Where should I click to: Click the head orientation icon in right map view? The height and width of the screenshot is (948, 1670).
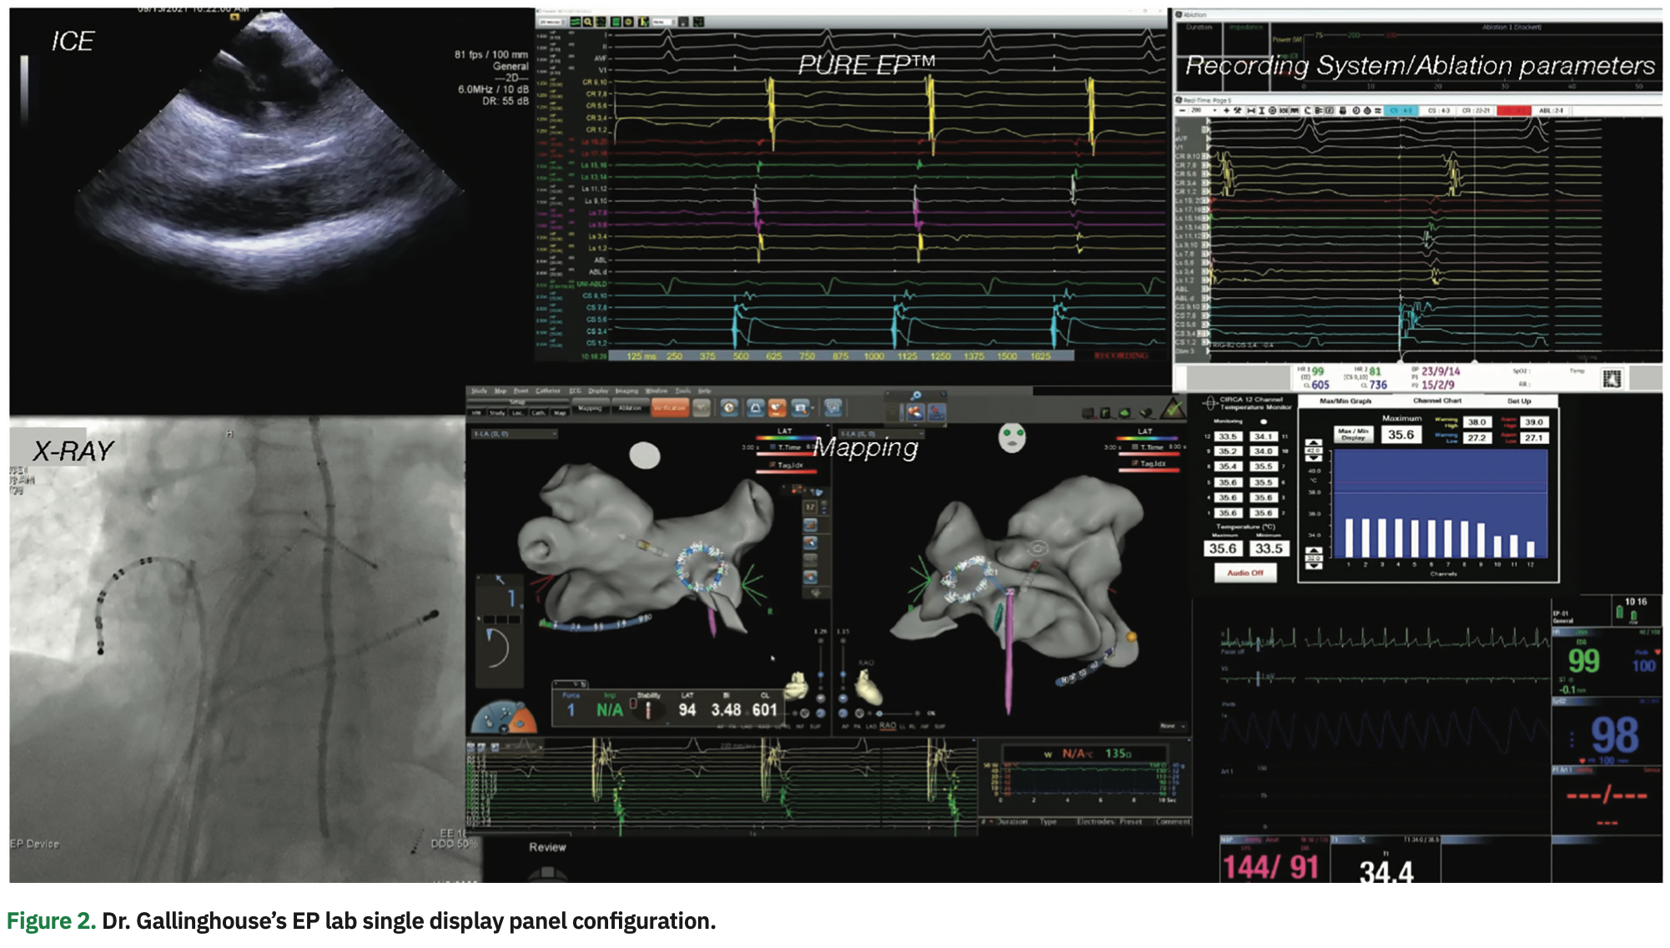tap(1012, 436)
